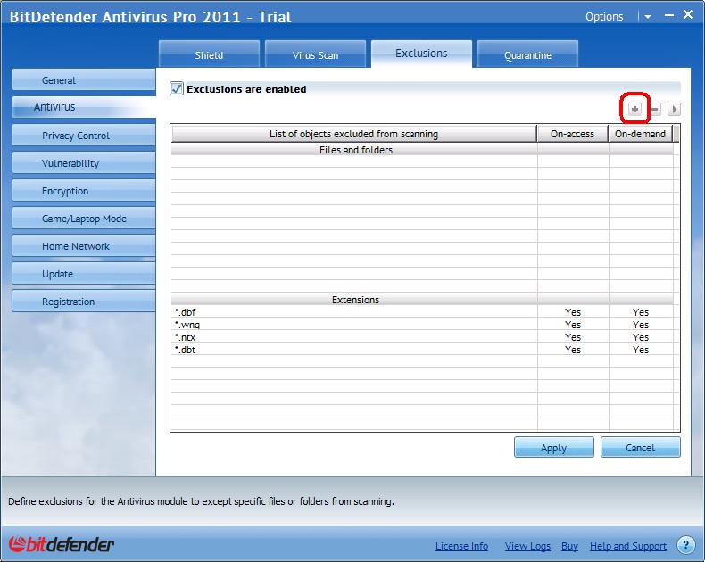Select the *.dbf extension row
This screenshot has width=705, height=562.
[x=353, y=312]
